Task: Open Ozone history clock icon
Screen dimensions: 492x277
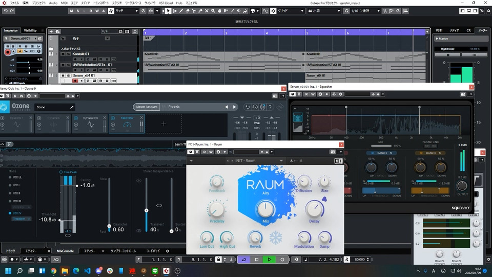Action: [x=255, y=107]
